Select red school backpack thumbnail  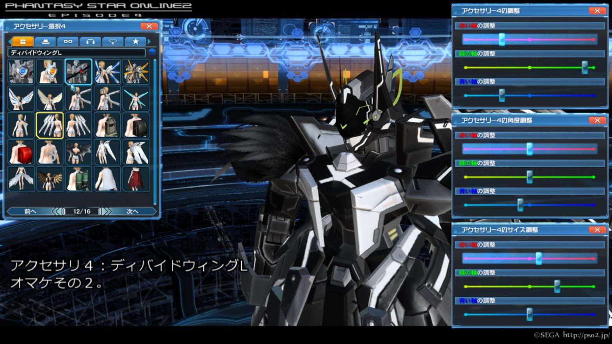(x=21, y=152)
